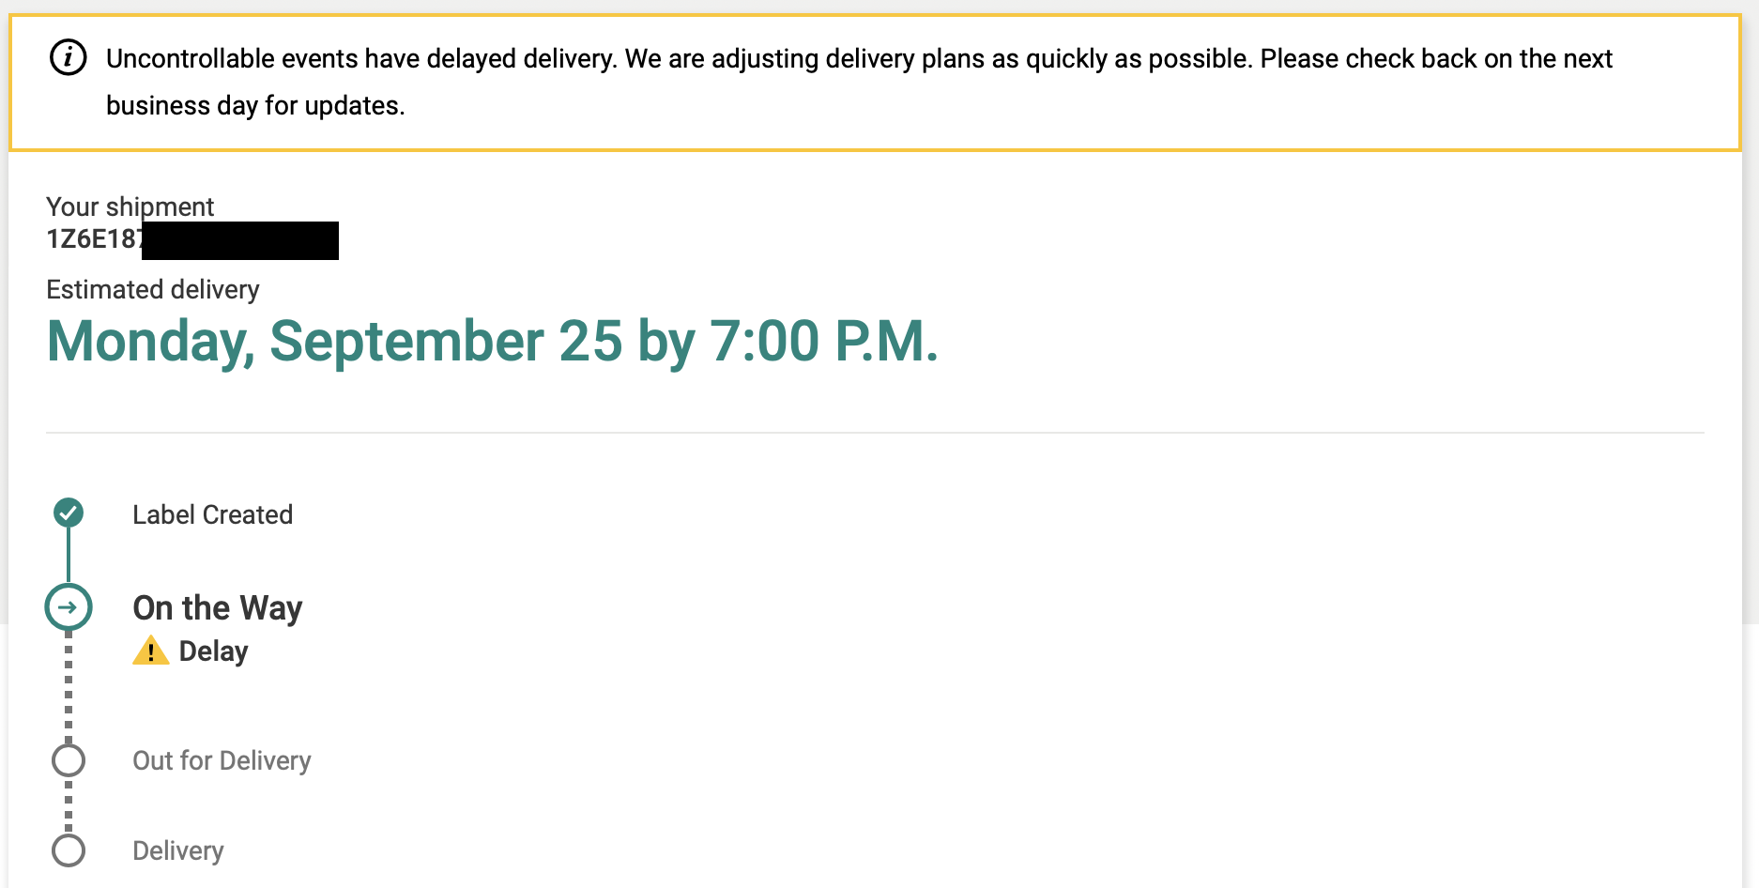Click the Delivery step label
This screenshot has width=1759, height=888.
178,850
